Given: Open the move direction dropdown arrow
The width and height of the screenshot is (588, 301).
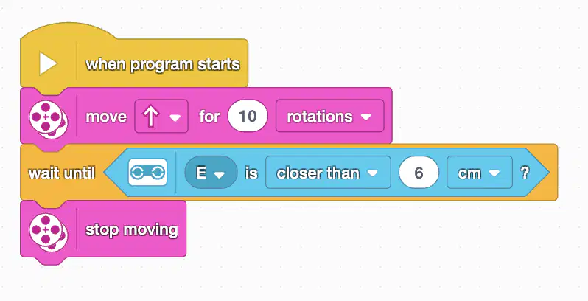Looking at the screenshot, I should [x=175, y=117].
